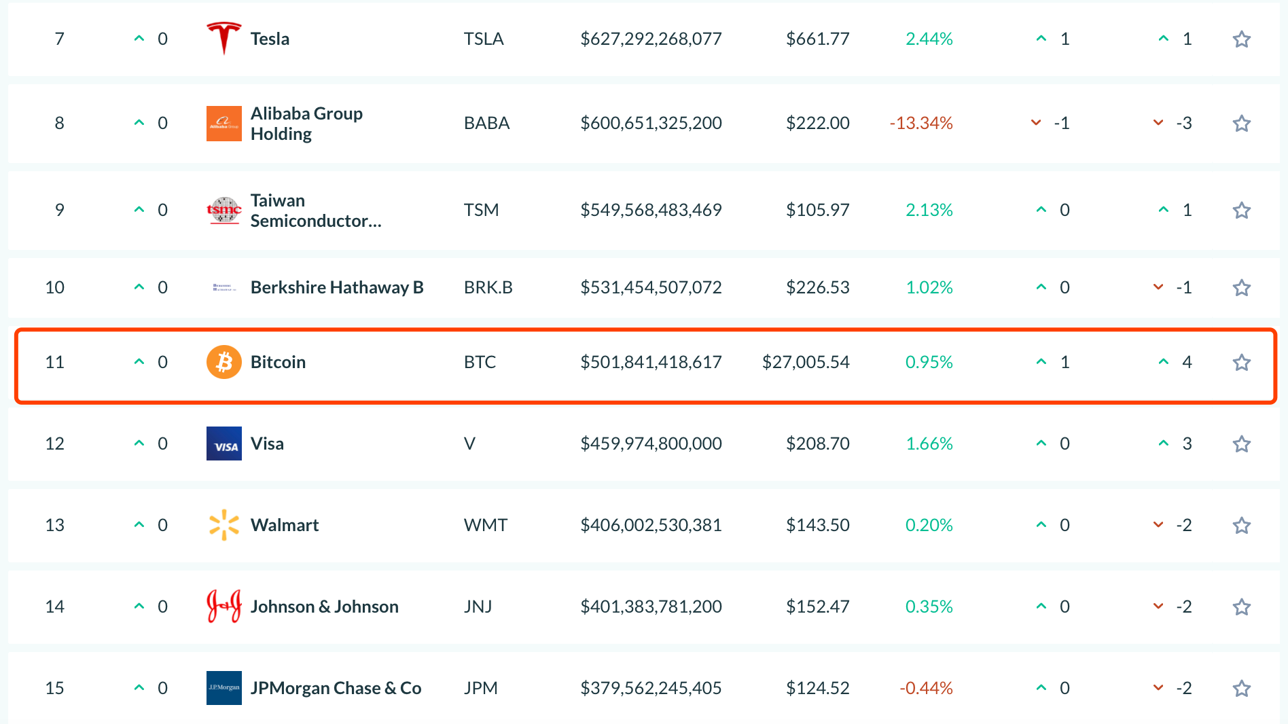
Task: Open the Visa company page
Action: [267, 444]
